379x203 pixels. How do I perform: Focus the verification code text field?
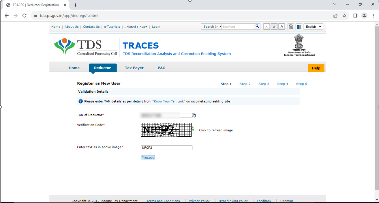click(x=166, y=148)
